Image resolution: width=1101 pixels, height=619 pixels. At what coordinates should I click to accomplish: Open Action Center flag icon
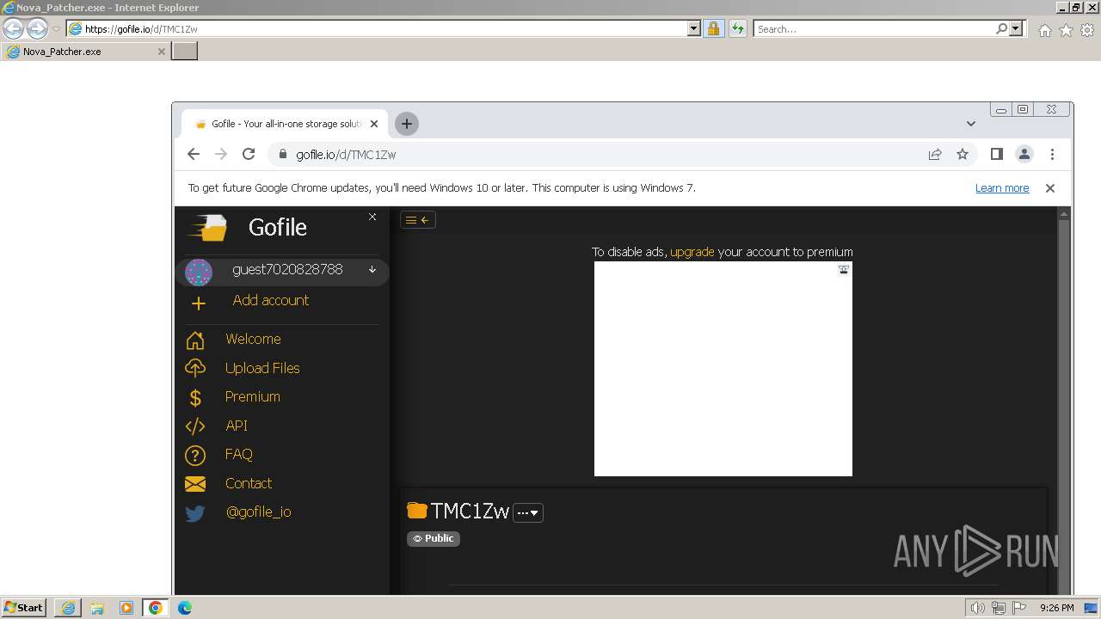(1018, 608)
